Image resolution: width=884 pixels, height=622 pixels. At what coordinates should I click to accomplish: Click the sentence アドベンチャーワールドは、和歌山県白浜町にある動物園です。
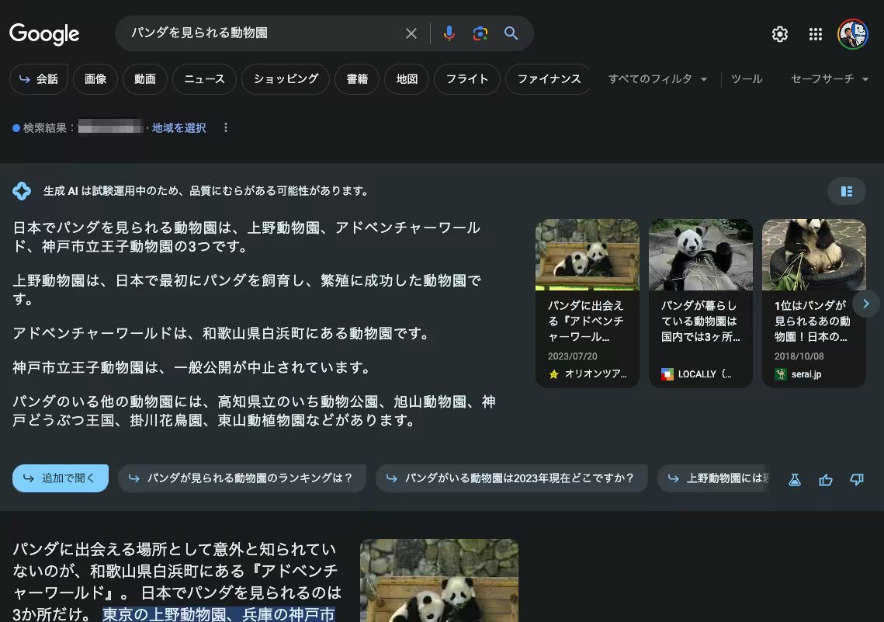point(221,333)
